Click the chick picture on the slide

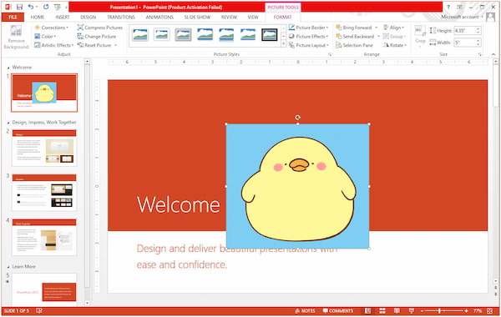coord(297,186)
